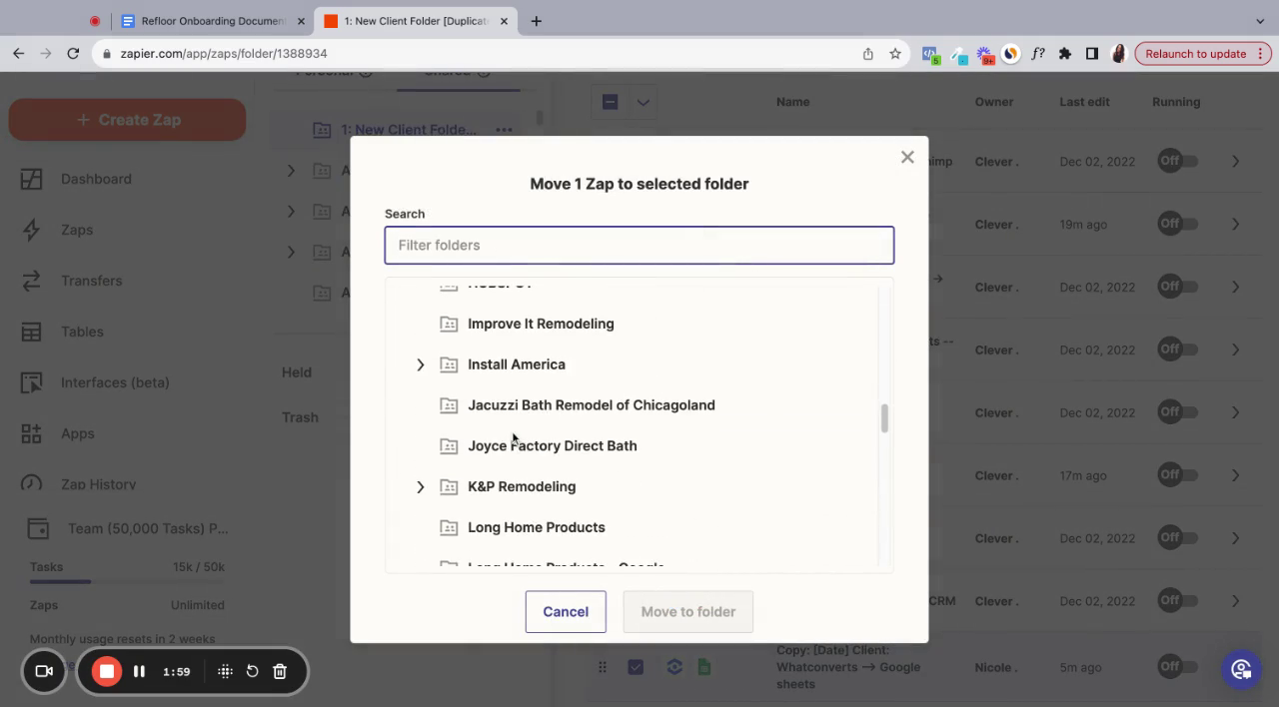1279x707 pixels.
Task: Click the Apps grid icon
Action: pyautogui.click(x=32, y=433)
